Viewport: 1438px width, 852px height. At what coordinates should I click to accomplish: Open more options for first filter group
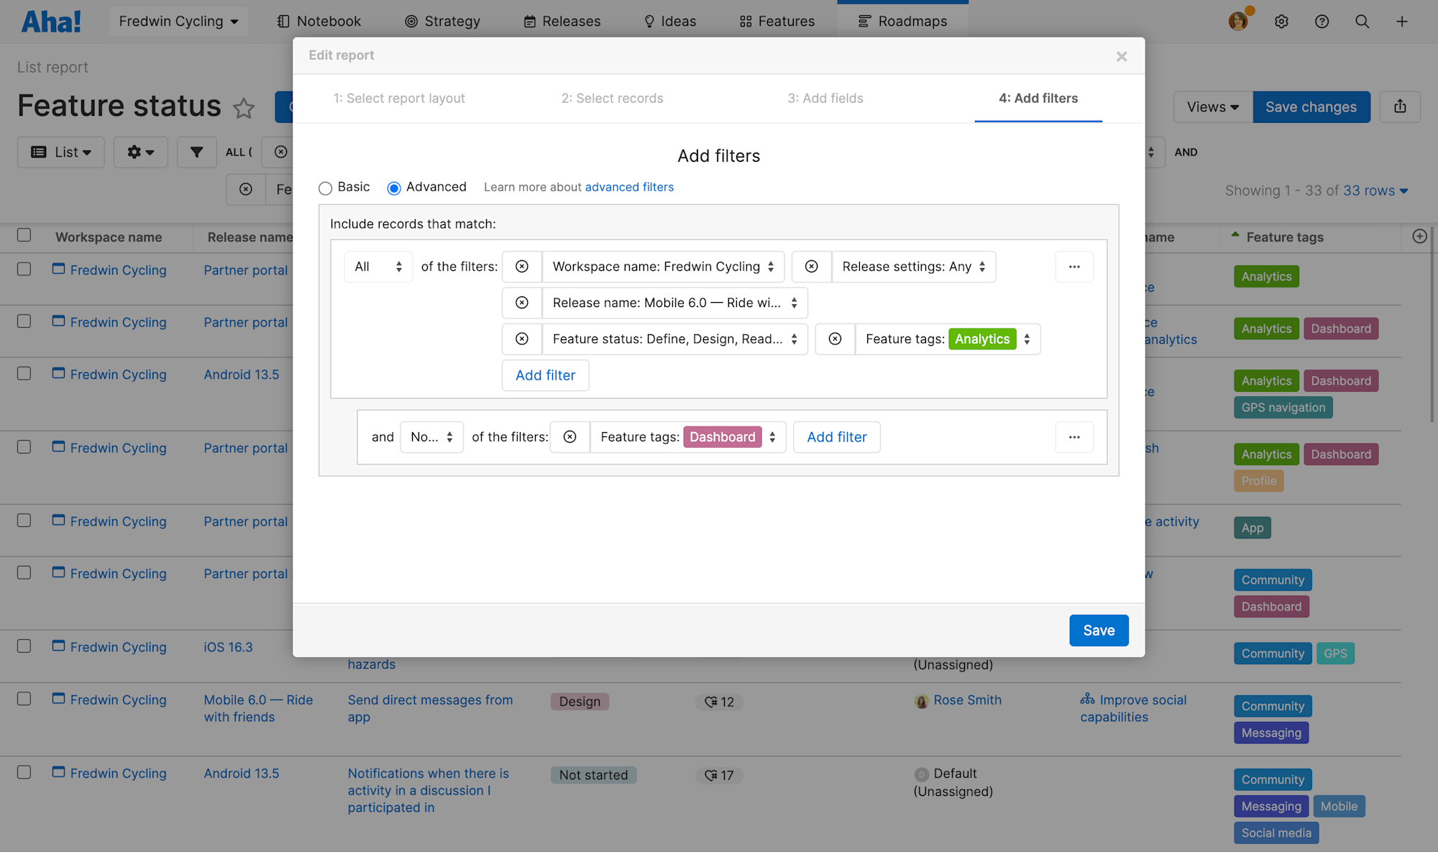point(1074,267)
